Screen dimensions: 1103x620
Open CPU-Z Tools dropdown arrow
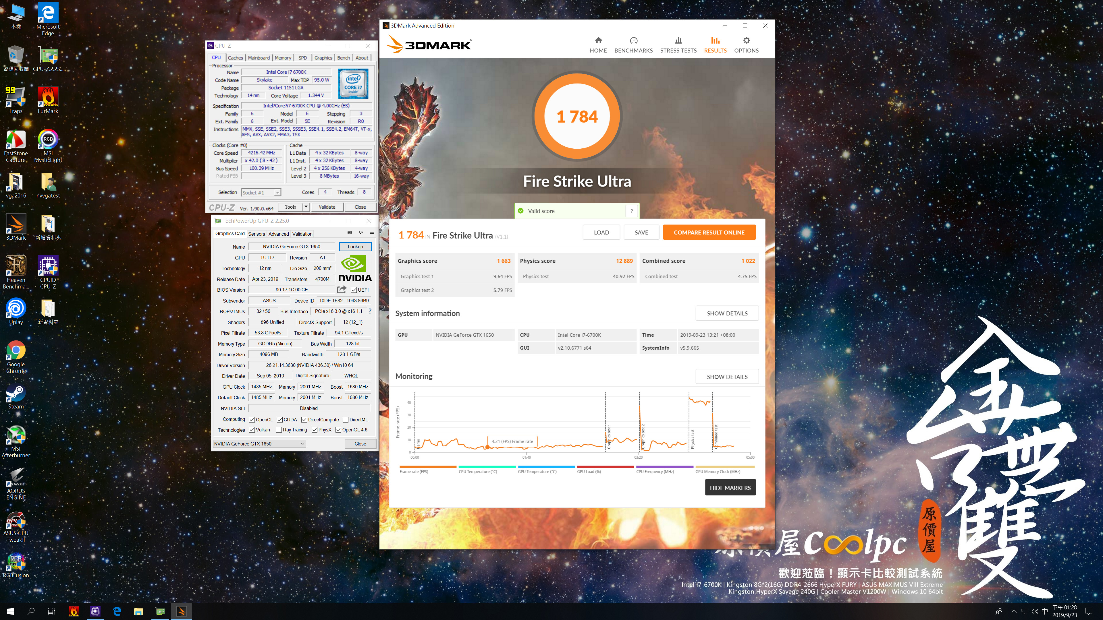[306, 207]
